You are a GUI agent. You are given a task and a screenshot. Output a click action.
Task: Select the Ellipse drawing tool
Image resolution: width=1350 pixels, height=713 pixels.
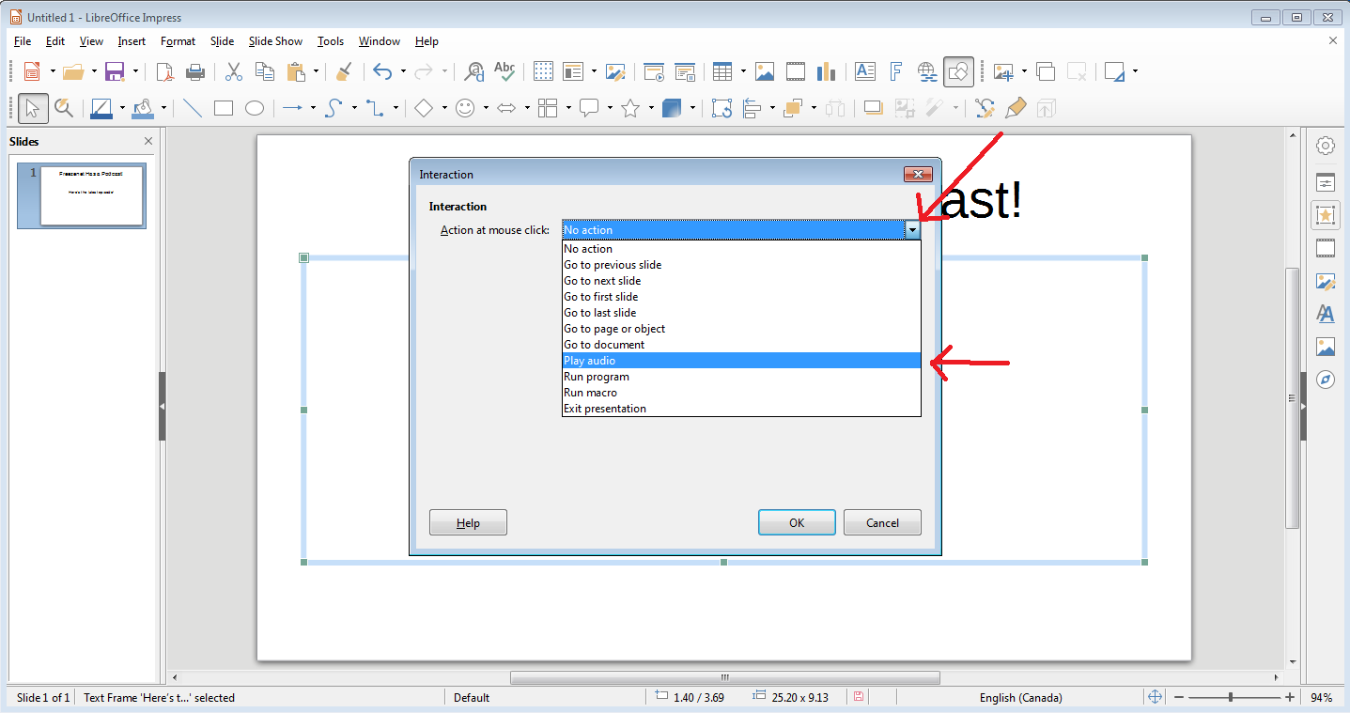point(255,108)
